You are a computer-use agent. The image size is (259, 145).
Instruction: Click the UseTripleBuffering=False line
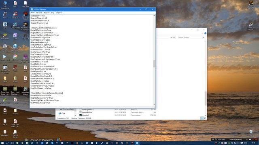click(43, 47)
